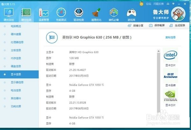This screenshot has height=130, width=191.
Task: Click the download tray icon in title bar
Action: (x=168, y=4)
